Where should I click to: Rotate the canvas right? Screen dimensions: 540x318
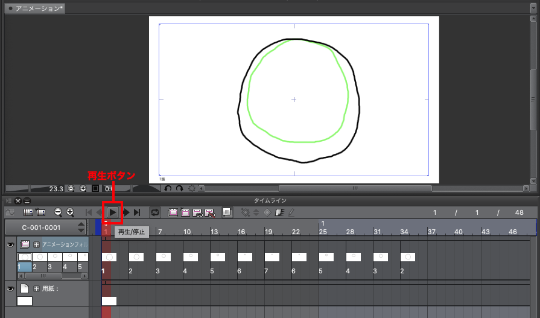[x=179, y=188]
